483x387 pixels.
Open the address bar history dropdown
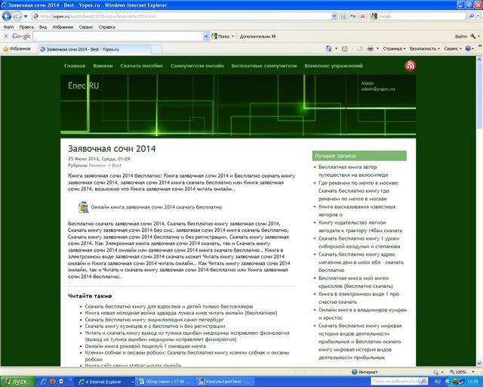click(x=334, y=15)
